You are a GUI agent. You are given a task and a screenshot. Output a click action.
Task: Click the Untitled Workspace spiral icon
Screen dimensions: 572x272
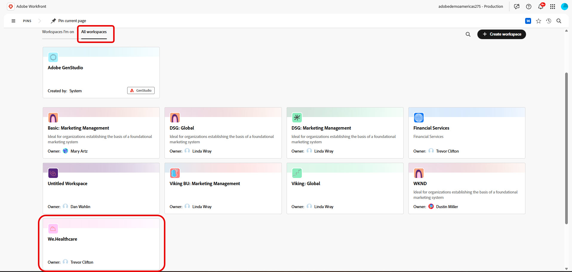(x=53, y=173)
